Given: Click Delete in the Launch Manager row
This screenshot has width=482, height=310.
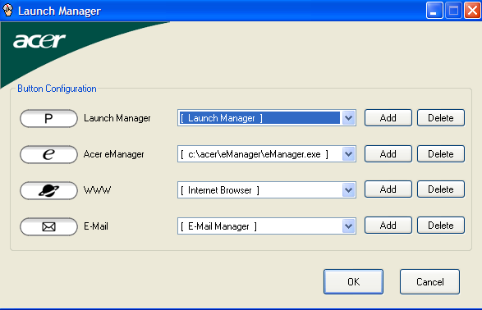Looking at the screenshot, I should [x=440, y=118].
